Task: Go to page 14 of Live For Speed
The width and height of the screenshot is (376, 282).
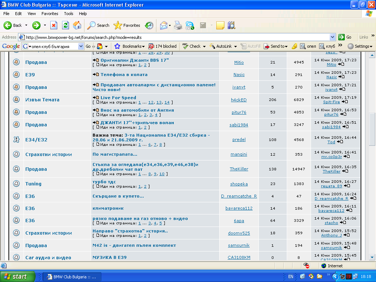Action: [x=167, y=102]
